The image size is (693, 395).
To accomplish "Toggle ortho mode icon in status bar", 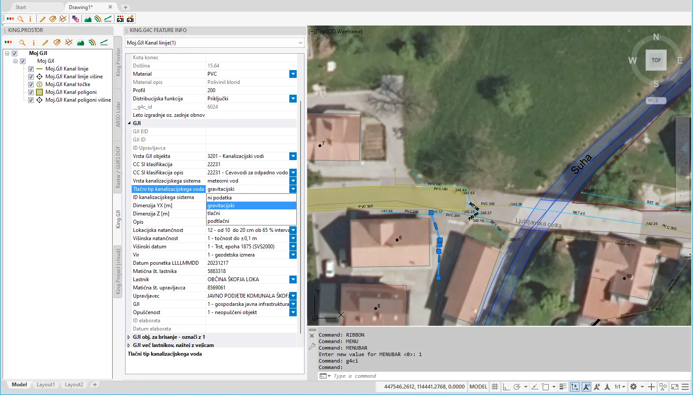I will coord(505,387).
